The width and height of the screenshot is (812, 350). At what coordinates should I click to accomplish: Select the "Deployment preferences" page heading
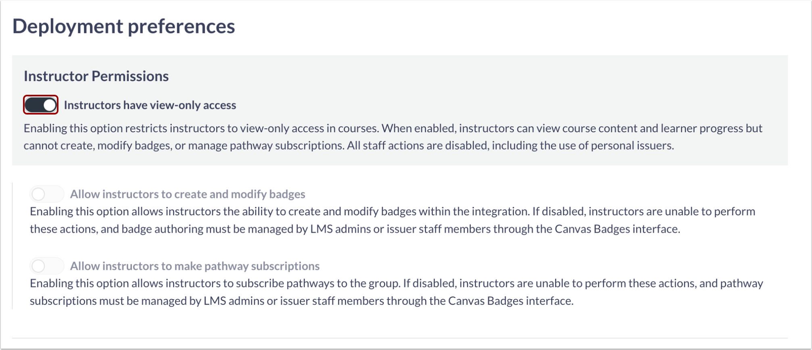(125, 27)
